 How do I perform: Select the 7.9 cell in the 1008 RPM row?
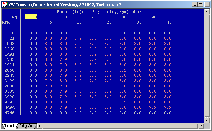pyautogui.click(x=78, y=44)
